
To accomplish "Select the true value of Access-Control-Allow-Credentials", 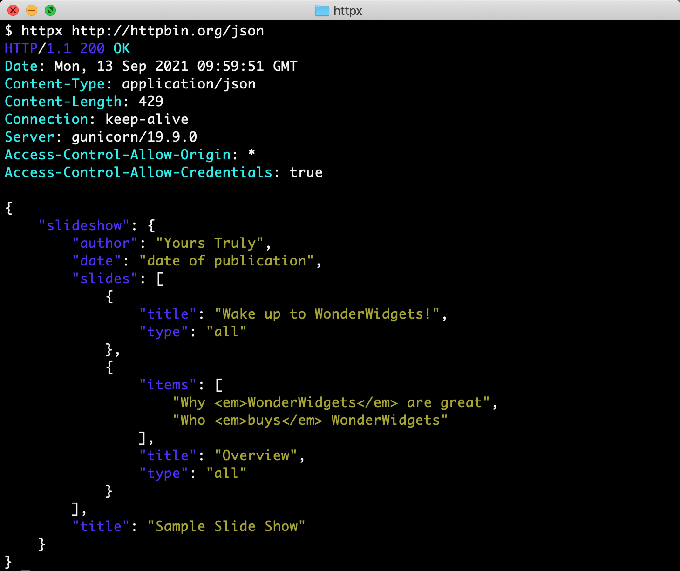I will coord(306,172).
